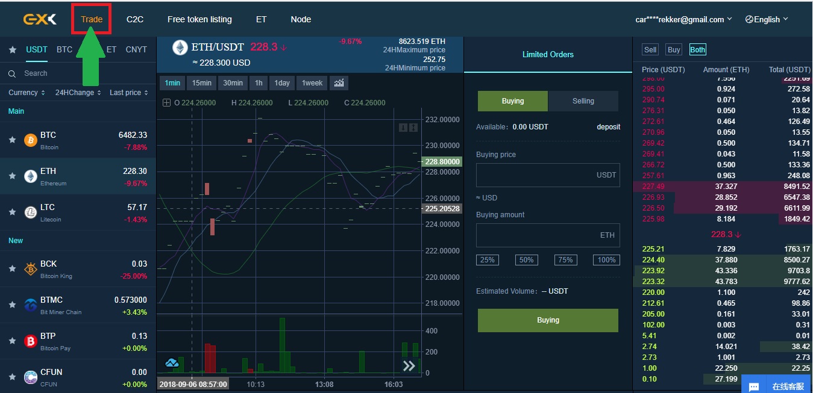Click the down-arrow chart control icon
The height and width of the screenshot is (393, 813).
pyautogui.click(x=403, y=128)
